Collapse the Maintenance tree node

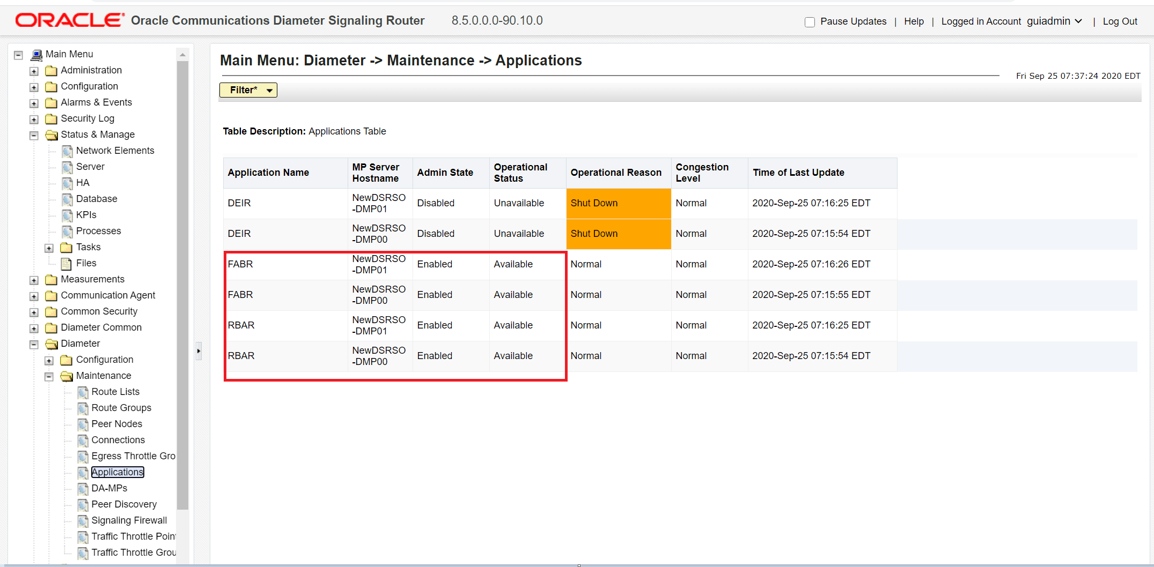pos(49,377)
